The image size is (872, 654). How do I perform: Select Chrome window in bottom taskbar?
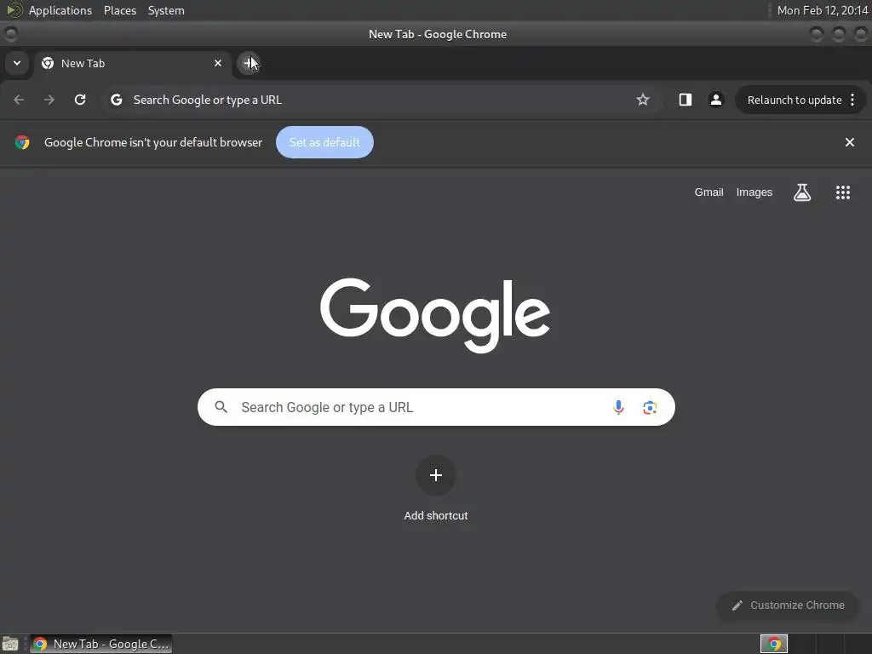tap(100, 644)
